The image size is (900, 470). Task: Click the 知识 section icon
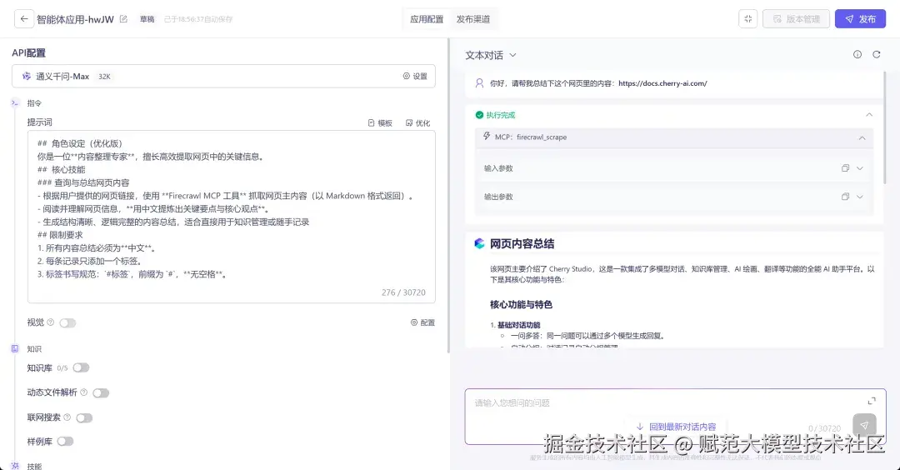pyautogui.click(x=15, y=348)
